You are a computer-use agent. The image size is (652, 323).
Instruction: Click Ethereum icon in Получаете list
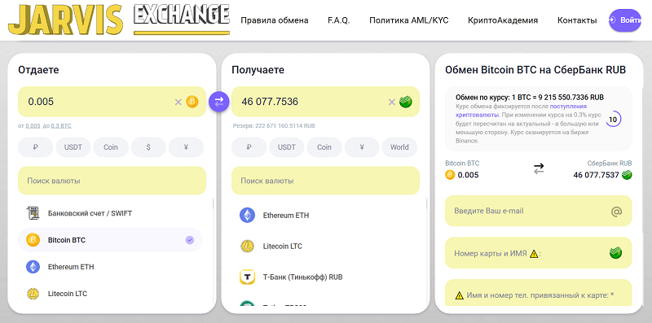click(x=247, y=216)
